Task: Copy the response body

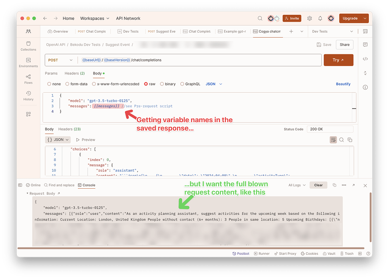Action: click(350, 140)
